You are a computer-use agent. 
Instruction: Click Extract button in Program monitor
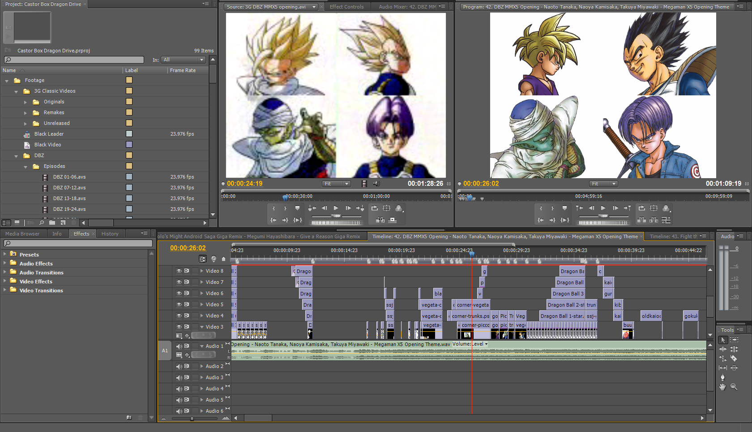654,220
